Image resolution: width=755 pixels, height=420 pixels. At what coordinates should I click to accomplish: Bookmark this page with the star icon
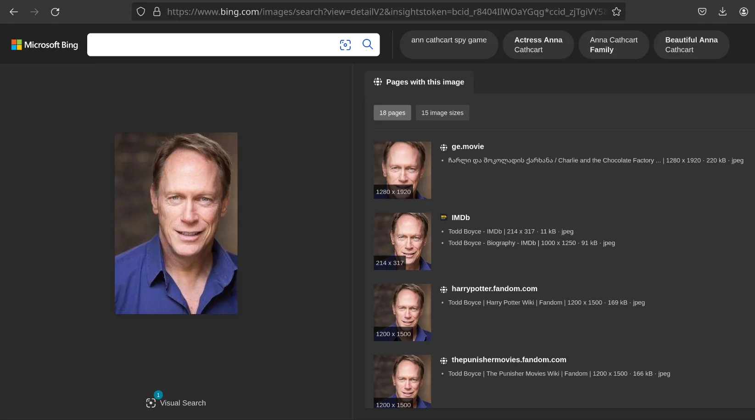(616, 12)
